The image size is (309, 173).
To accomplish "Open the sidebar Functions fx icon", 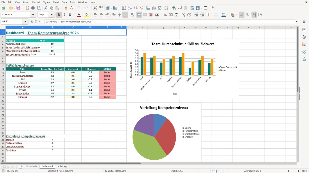I will [304, 59].
